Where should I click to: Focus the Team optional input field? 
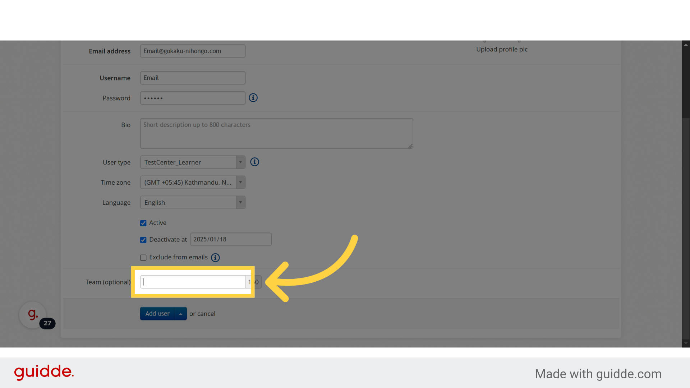(193, 282)
